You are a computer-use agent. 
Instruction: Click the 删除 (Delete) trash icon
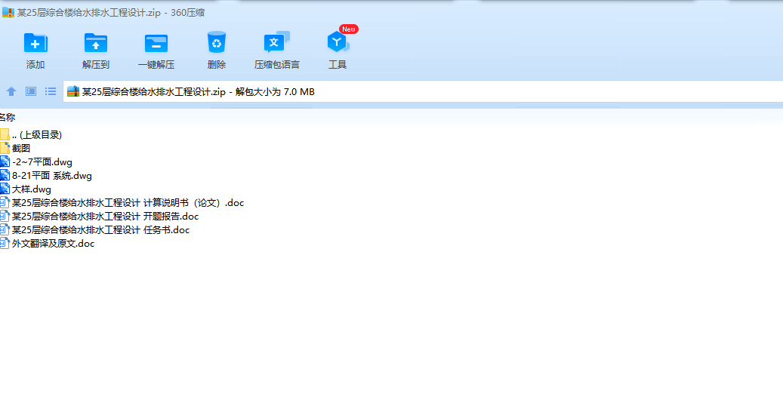coord(217,43)
